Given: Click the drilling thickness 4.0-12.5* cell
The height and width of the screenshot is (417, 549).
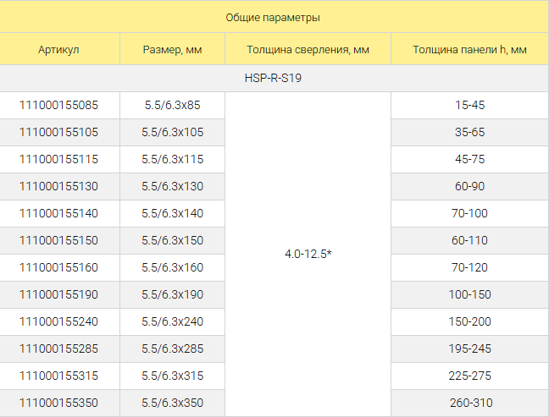Looking at the screenshot, I should click(308, 254).
